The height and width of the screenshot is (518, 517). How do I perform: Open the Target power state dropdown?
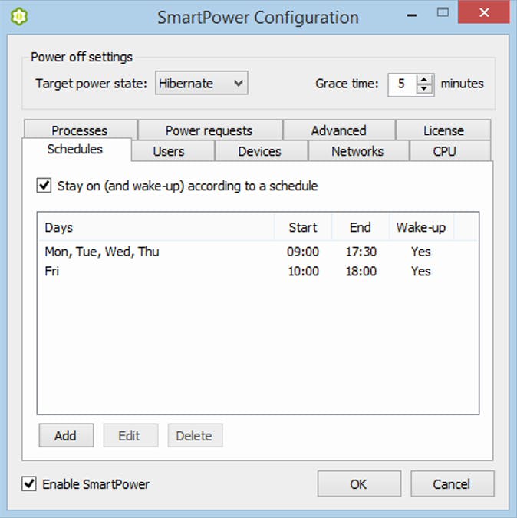(202, 83)
